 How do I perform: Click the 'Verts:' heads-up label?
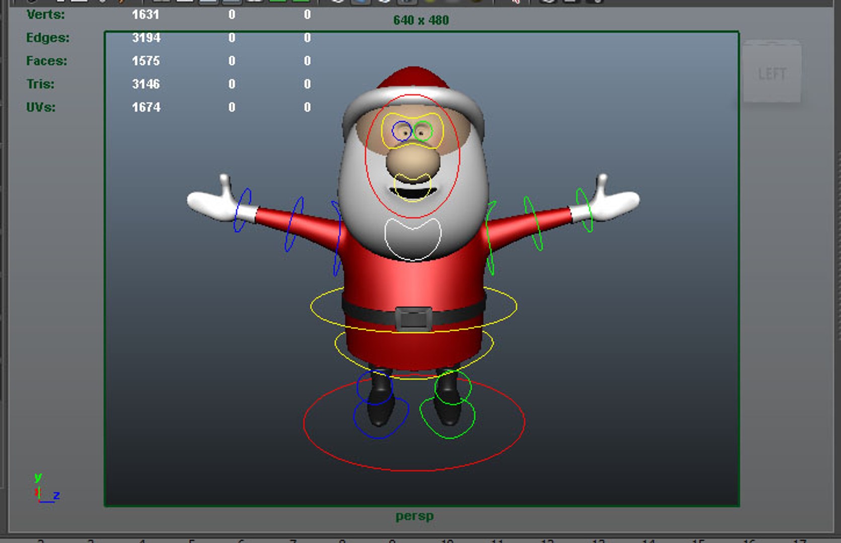pos(46,15)
